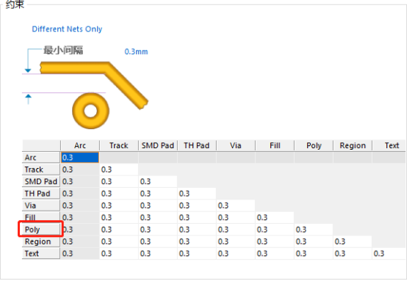Select the Via row, Track column cell
This screenshot has height=281, width=407.
point(119,205)
